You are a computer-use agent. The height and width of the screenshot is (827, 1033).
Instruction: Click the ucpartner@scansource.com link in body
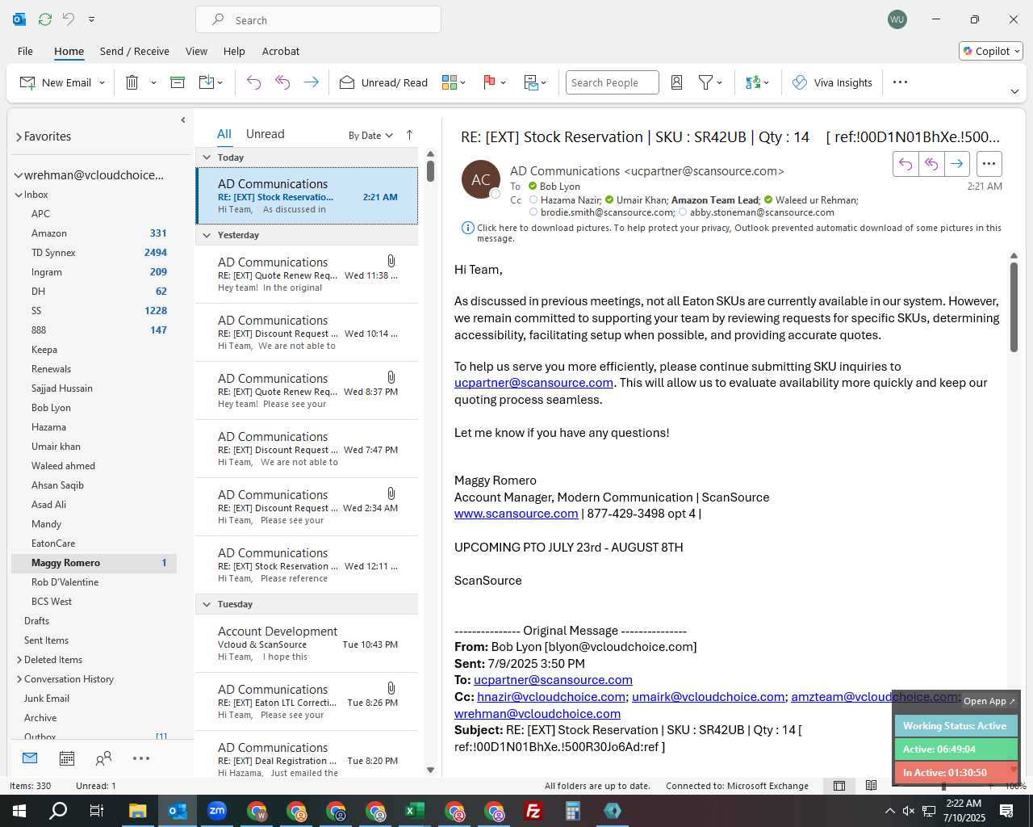tap(533, 383)
